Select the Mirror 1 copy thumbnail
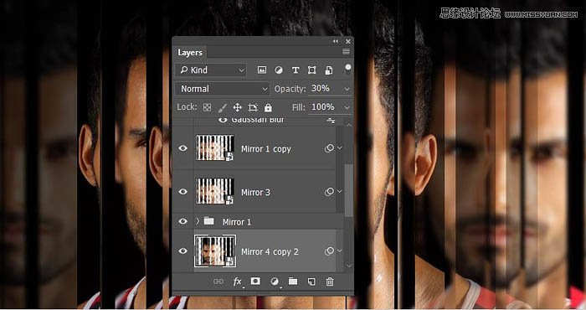This screenshot has height=310, width=586. coord(215,148)
